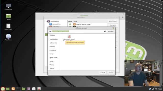Select the Applications icon category
Viewport: 163px width, 91px height.
pos(54,39)
